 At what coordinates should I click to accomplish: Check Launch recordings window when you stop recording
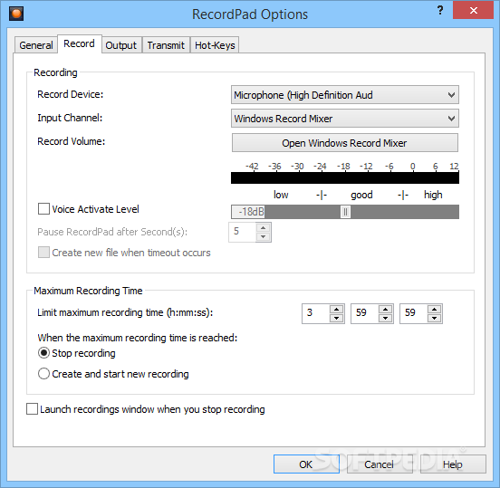pyautogui.click(x=32, y=409)
